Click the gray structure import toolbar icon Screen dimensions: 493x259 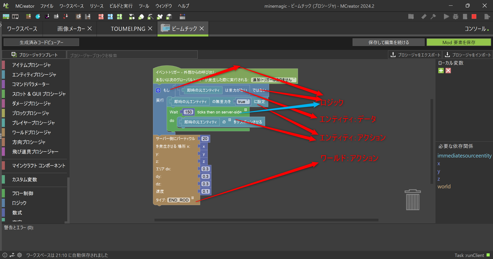(88, 17)
